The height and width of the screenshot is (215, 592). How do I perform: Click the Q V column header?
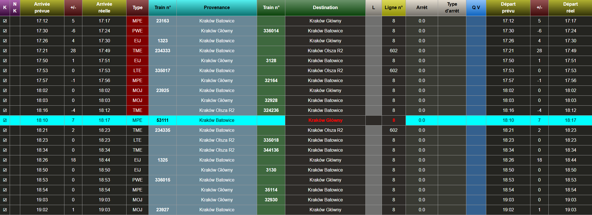click(x=476, y=8)
